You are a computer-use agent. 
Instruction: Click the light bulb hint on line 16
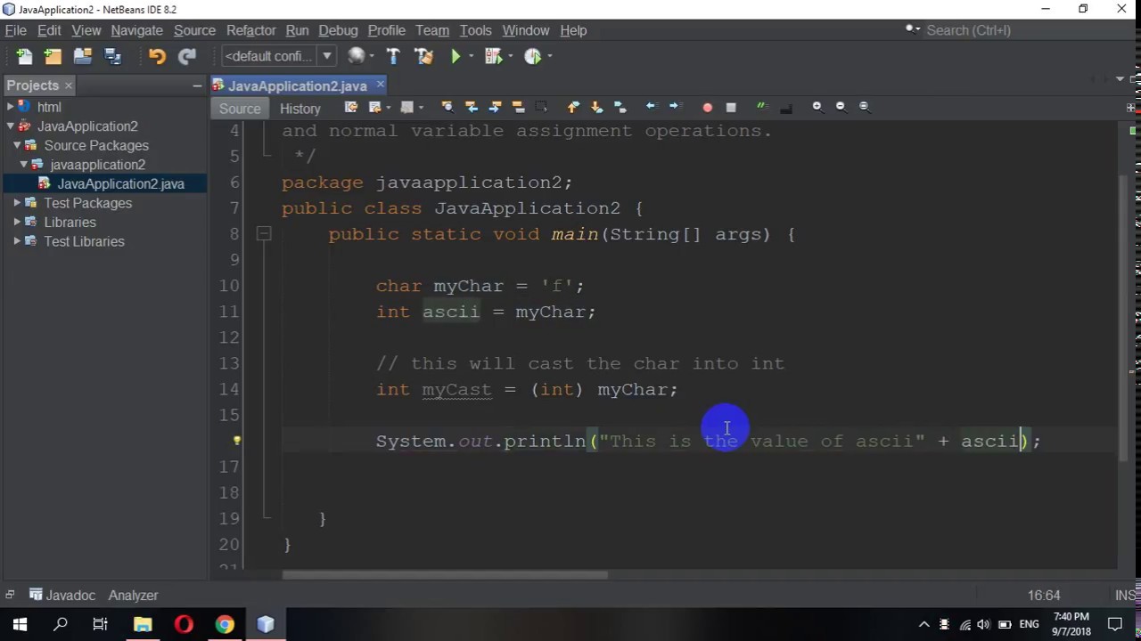236,441
